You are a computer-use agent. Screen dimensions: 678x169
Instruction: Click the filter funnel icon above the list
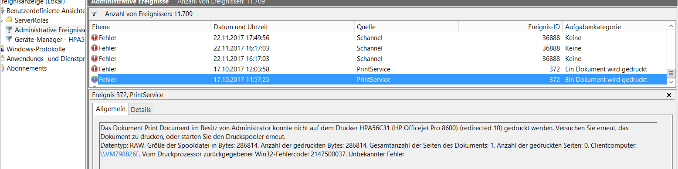[94, 14]
